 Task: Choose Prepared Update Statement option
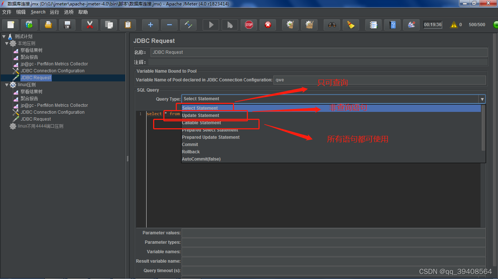[331, 137]
